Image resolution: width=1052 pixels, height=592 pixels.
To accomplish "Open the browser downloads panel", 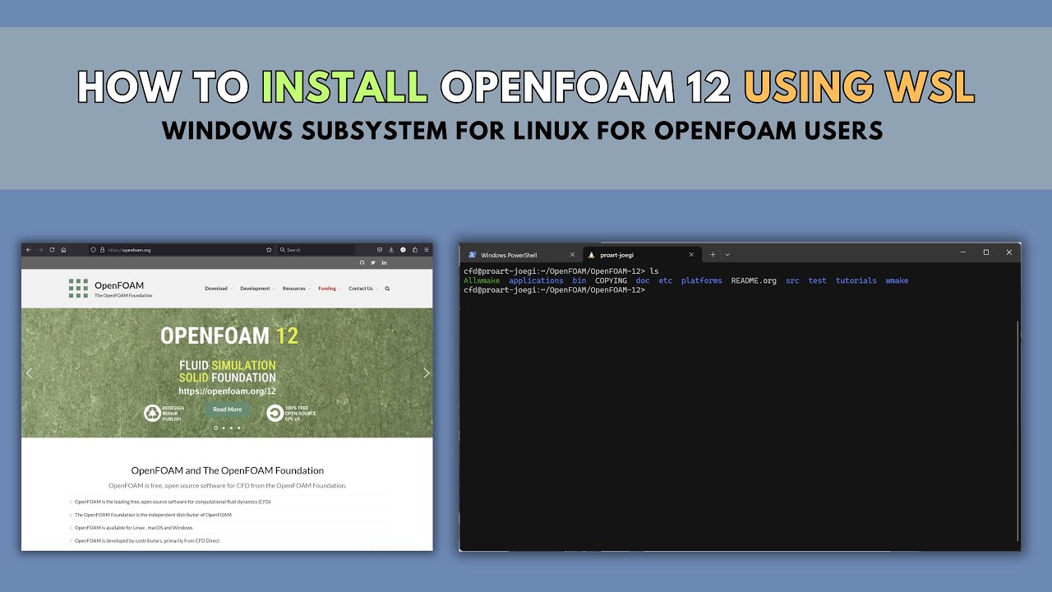I will [x=391, y=249].
